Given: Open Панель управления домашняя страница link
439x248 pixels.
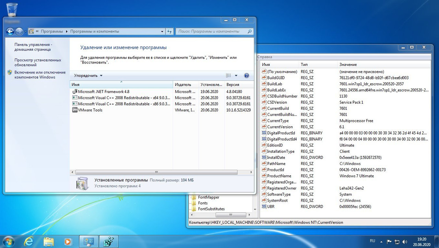Looking at the screenshot, I should coord(33,47).
